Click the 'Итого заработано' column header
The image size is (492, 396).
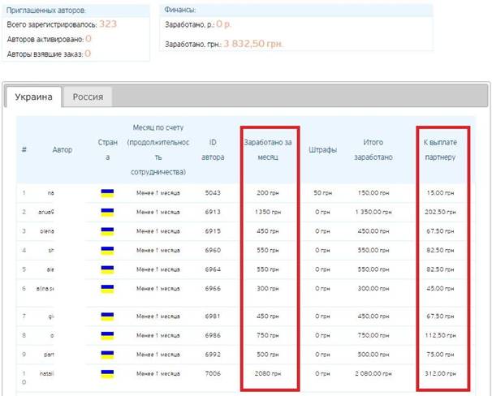pyautogui.click(x=373, y=149)
